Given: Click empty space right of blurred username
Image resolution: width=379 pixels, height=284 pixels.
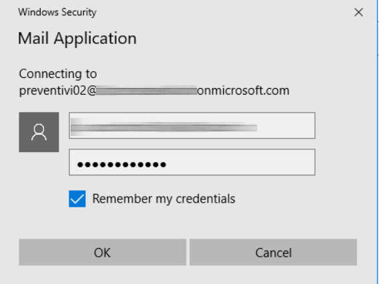Looking at the screenshot, I should (286, 125).
